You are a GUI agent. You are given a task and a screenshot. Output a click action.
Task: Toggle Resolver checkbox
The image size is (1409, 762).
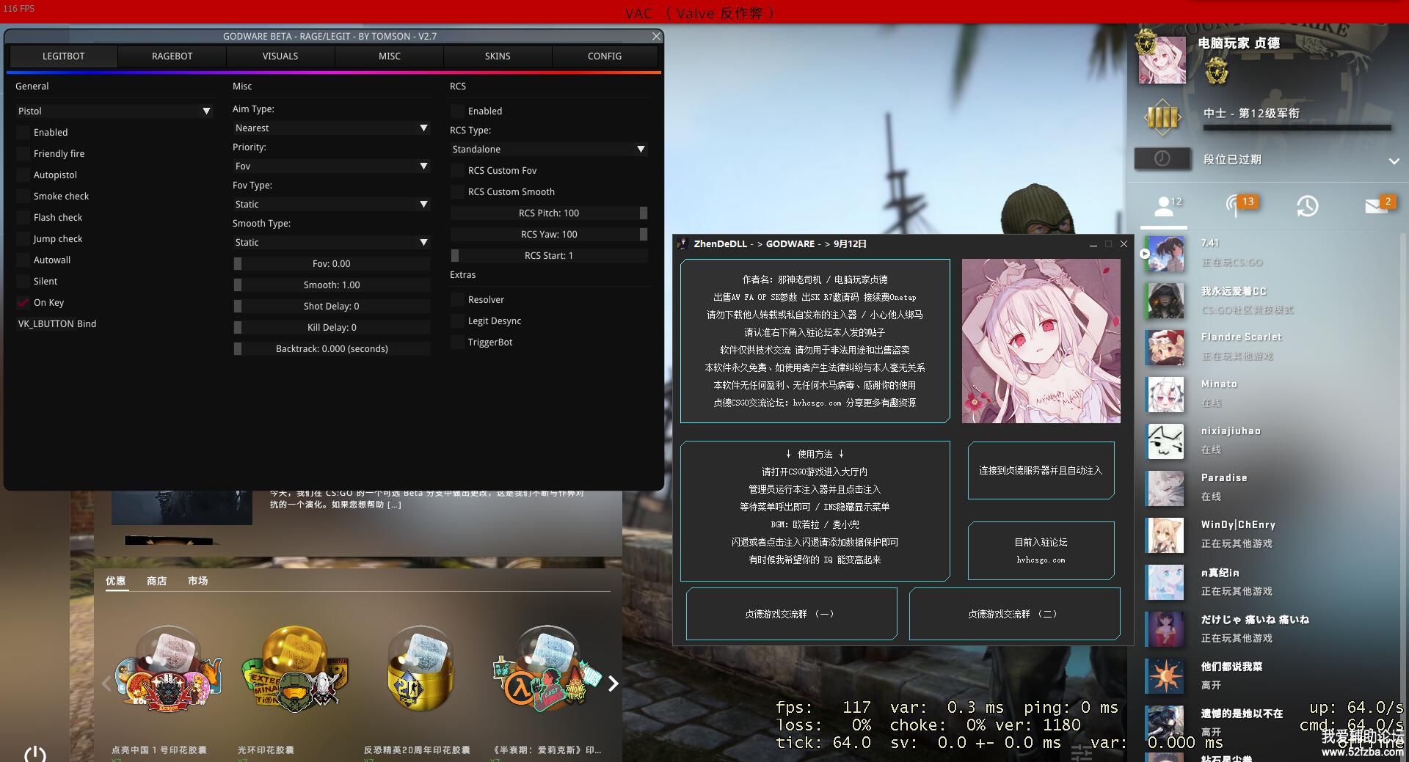[x=458, y=299]
